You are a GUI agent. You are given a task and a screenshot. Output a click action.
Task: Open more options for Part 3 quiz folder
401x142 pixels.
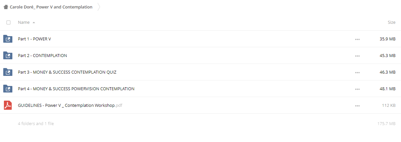[x=357, y=72]
